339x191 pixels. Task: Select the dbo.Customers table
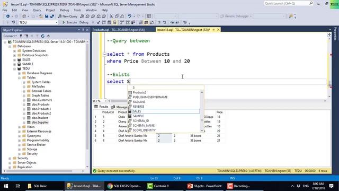click(x=42, y=100)
